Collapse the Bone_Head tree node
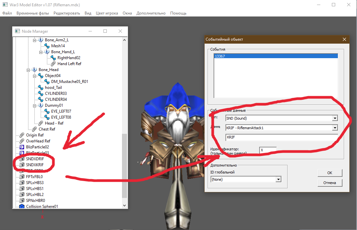The image size is (357, 230). point(28,70)
